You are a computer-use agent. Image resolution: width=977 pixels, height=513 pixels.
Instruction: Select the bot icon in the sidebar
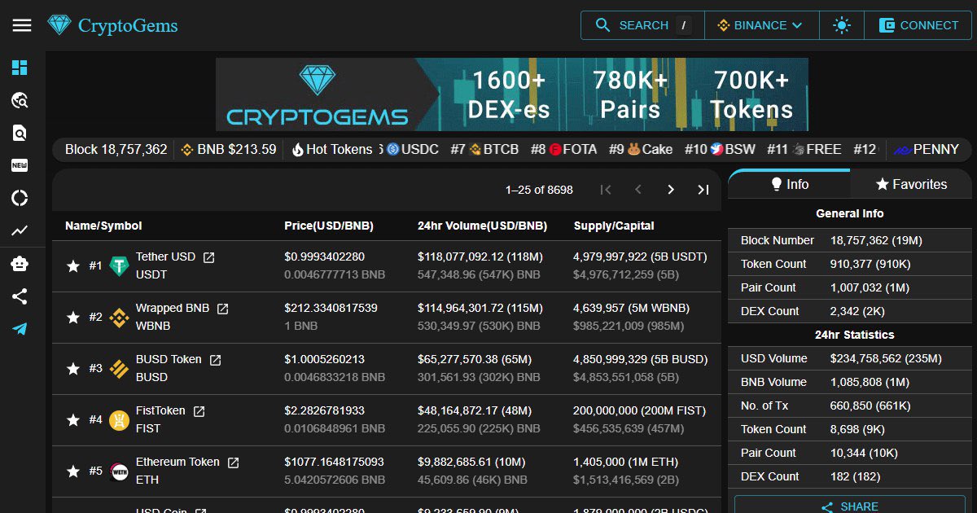[x=21, y=263]
